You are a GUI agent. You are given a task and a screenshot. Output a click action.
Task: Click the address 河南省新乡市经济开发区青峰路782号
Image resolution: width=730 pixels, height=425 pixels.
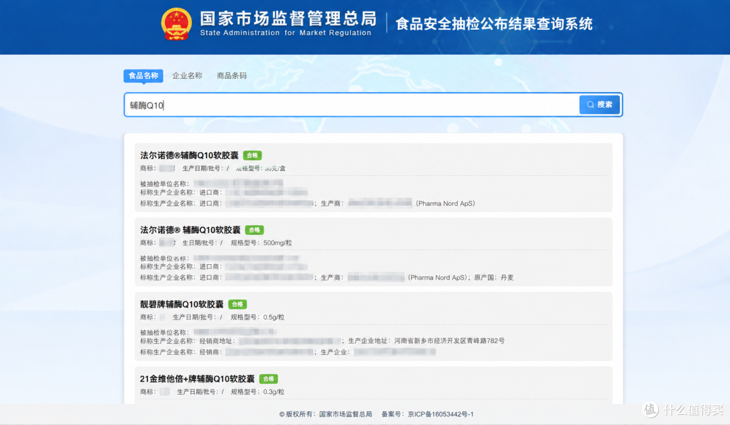pos(449,341)
